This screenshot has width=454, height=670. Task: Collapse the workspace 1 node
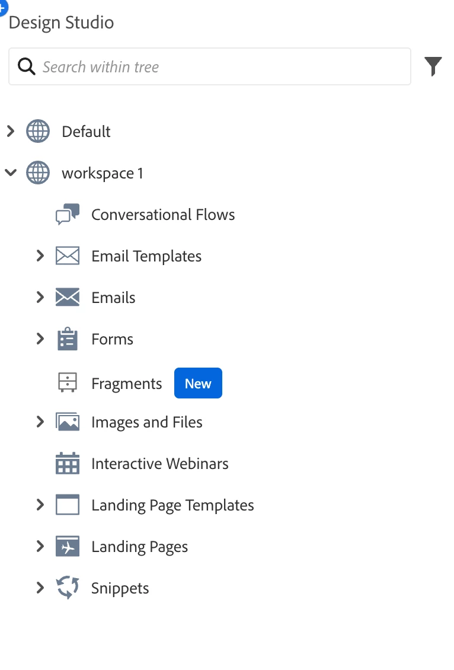point(11,173)
